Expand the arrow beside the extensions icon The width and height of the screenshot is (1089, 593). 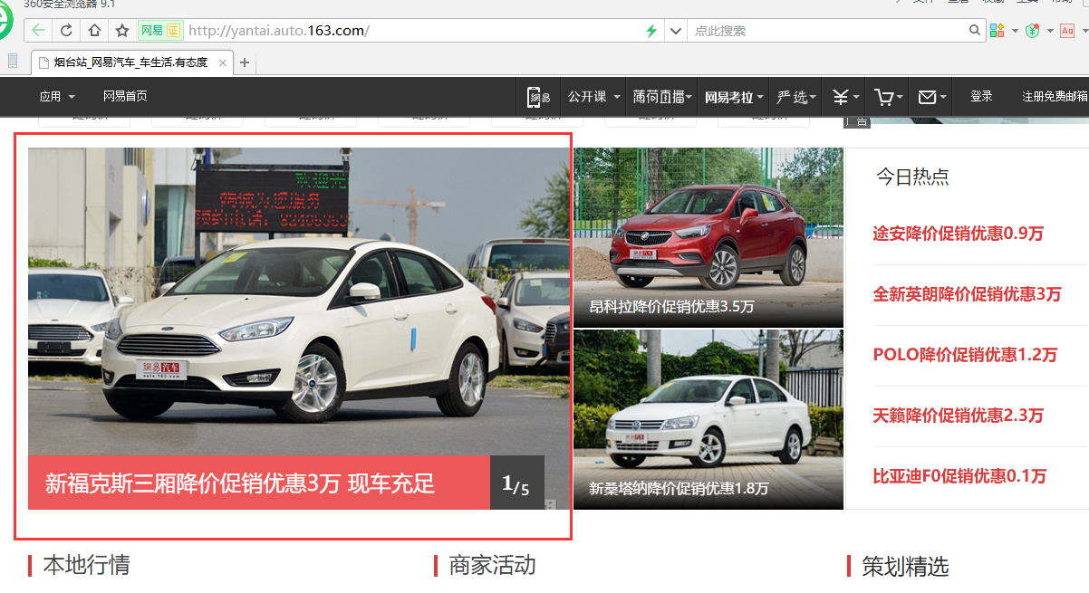[x=1015, y=31]
